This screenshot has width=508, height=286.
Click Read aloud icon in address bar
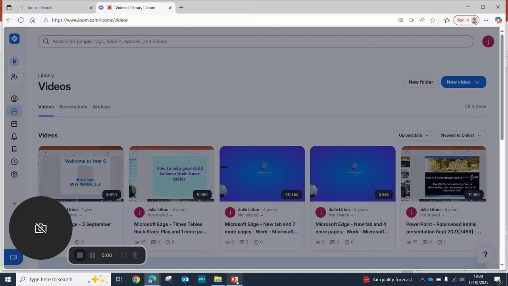(422, 20)
